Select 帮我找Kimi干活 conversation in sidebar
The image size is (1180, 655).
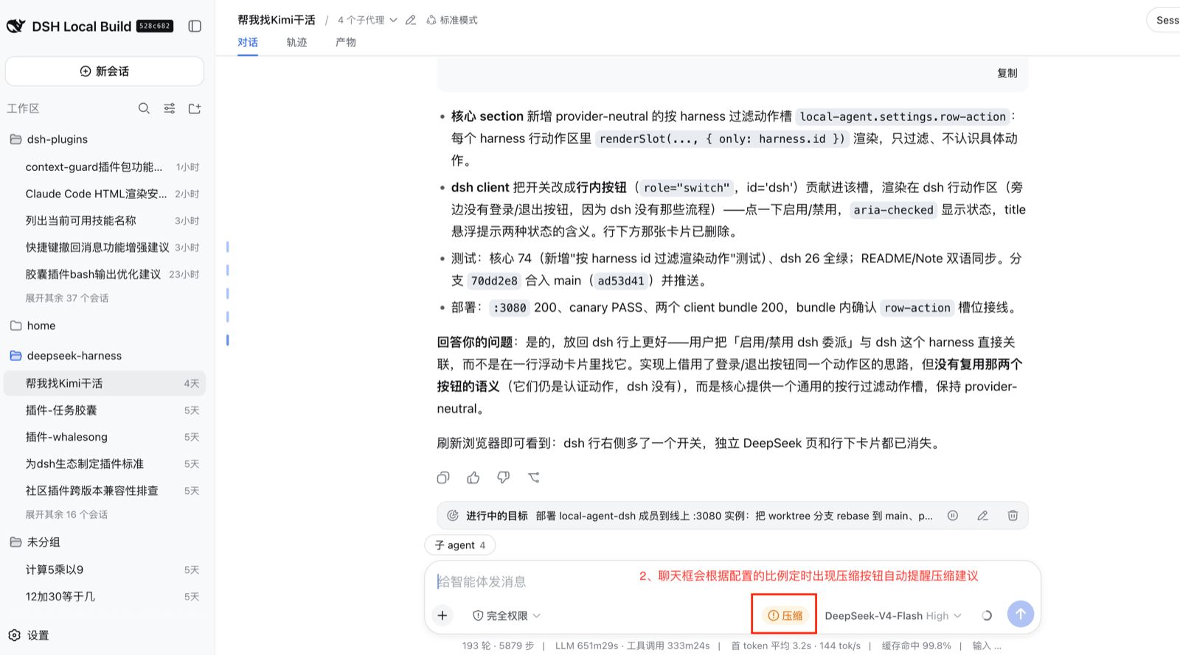105,383
